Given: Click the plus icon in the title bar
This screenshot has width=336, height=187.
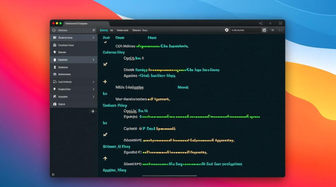Looking at the screenshot, I should point(270,23).
